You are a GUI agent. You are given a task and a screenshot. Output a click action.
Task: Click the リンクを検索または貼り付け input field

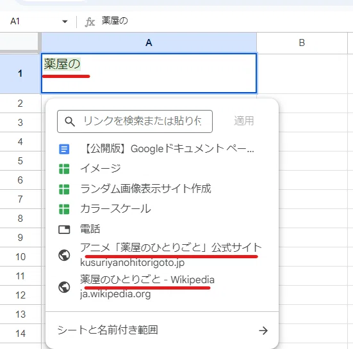tap(135, 121)
